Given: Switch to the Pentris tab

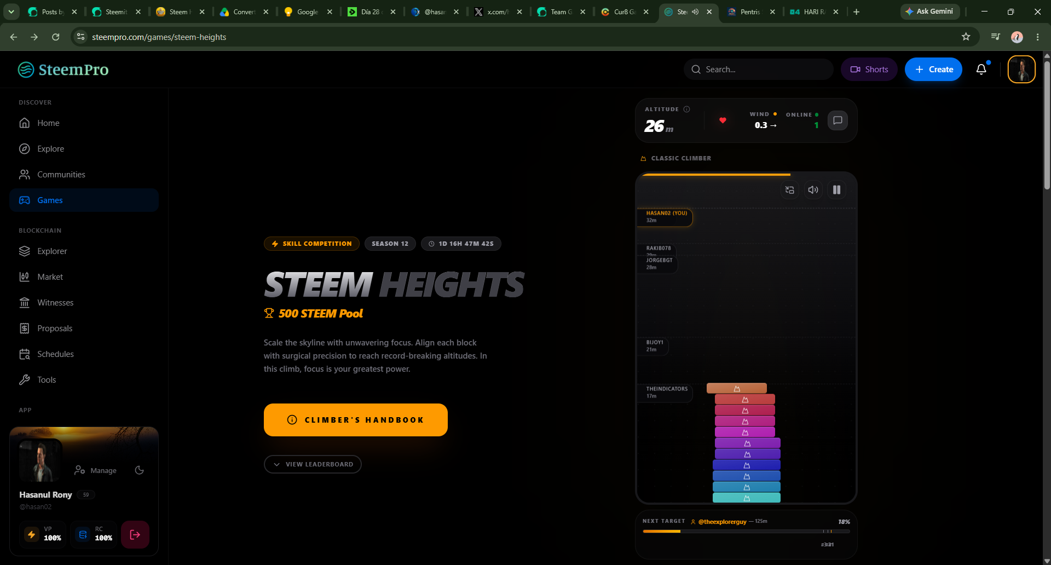Looking at the screenshot, I should tap(752, 11).
